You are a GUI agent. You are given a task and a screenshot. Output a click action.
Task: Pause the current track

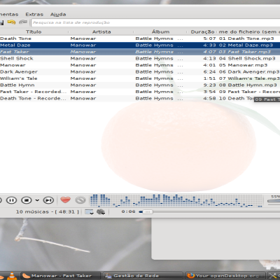tap(11, 200)
